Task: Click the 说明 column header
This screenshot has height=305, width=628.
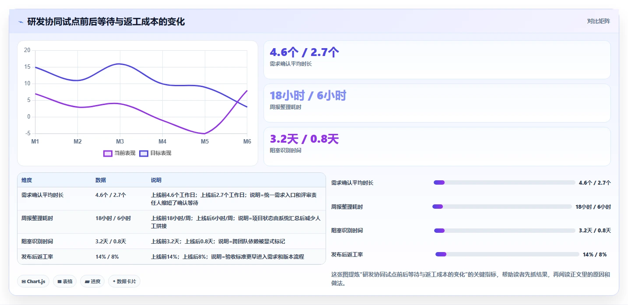Action: pyautogui.click(x=156, y=180)
